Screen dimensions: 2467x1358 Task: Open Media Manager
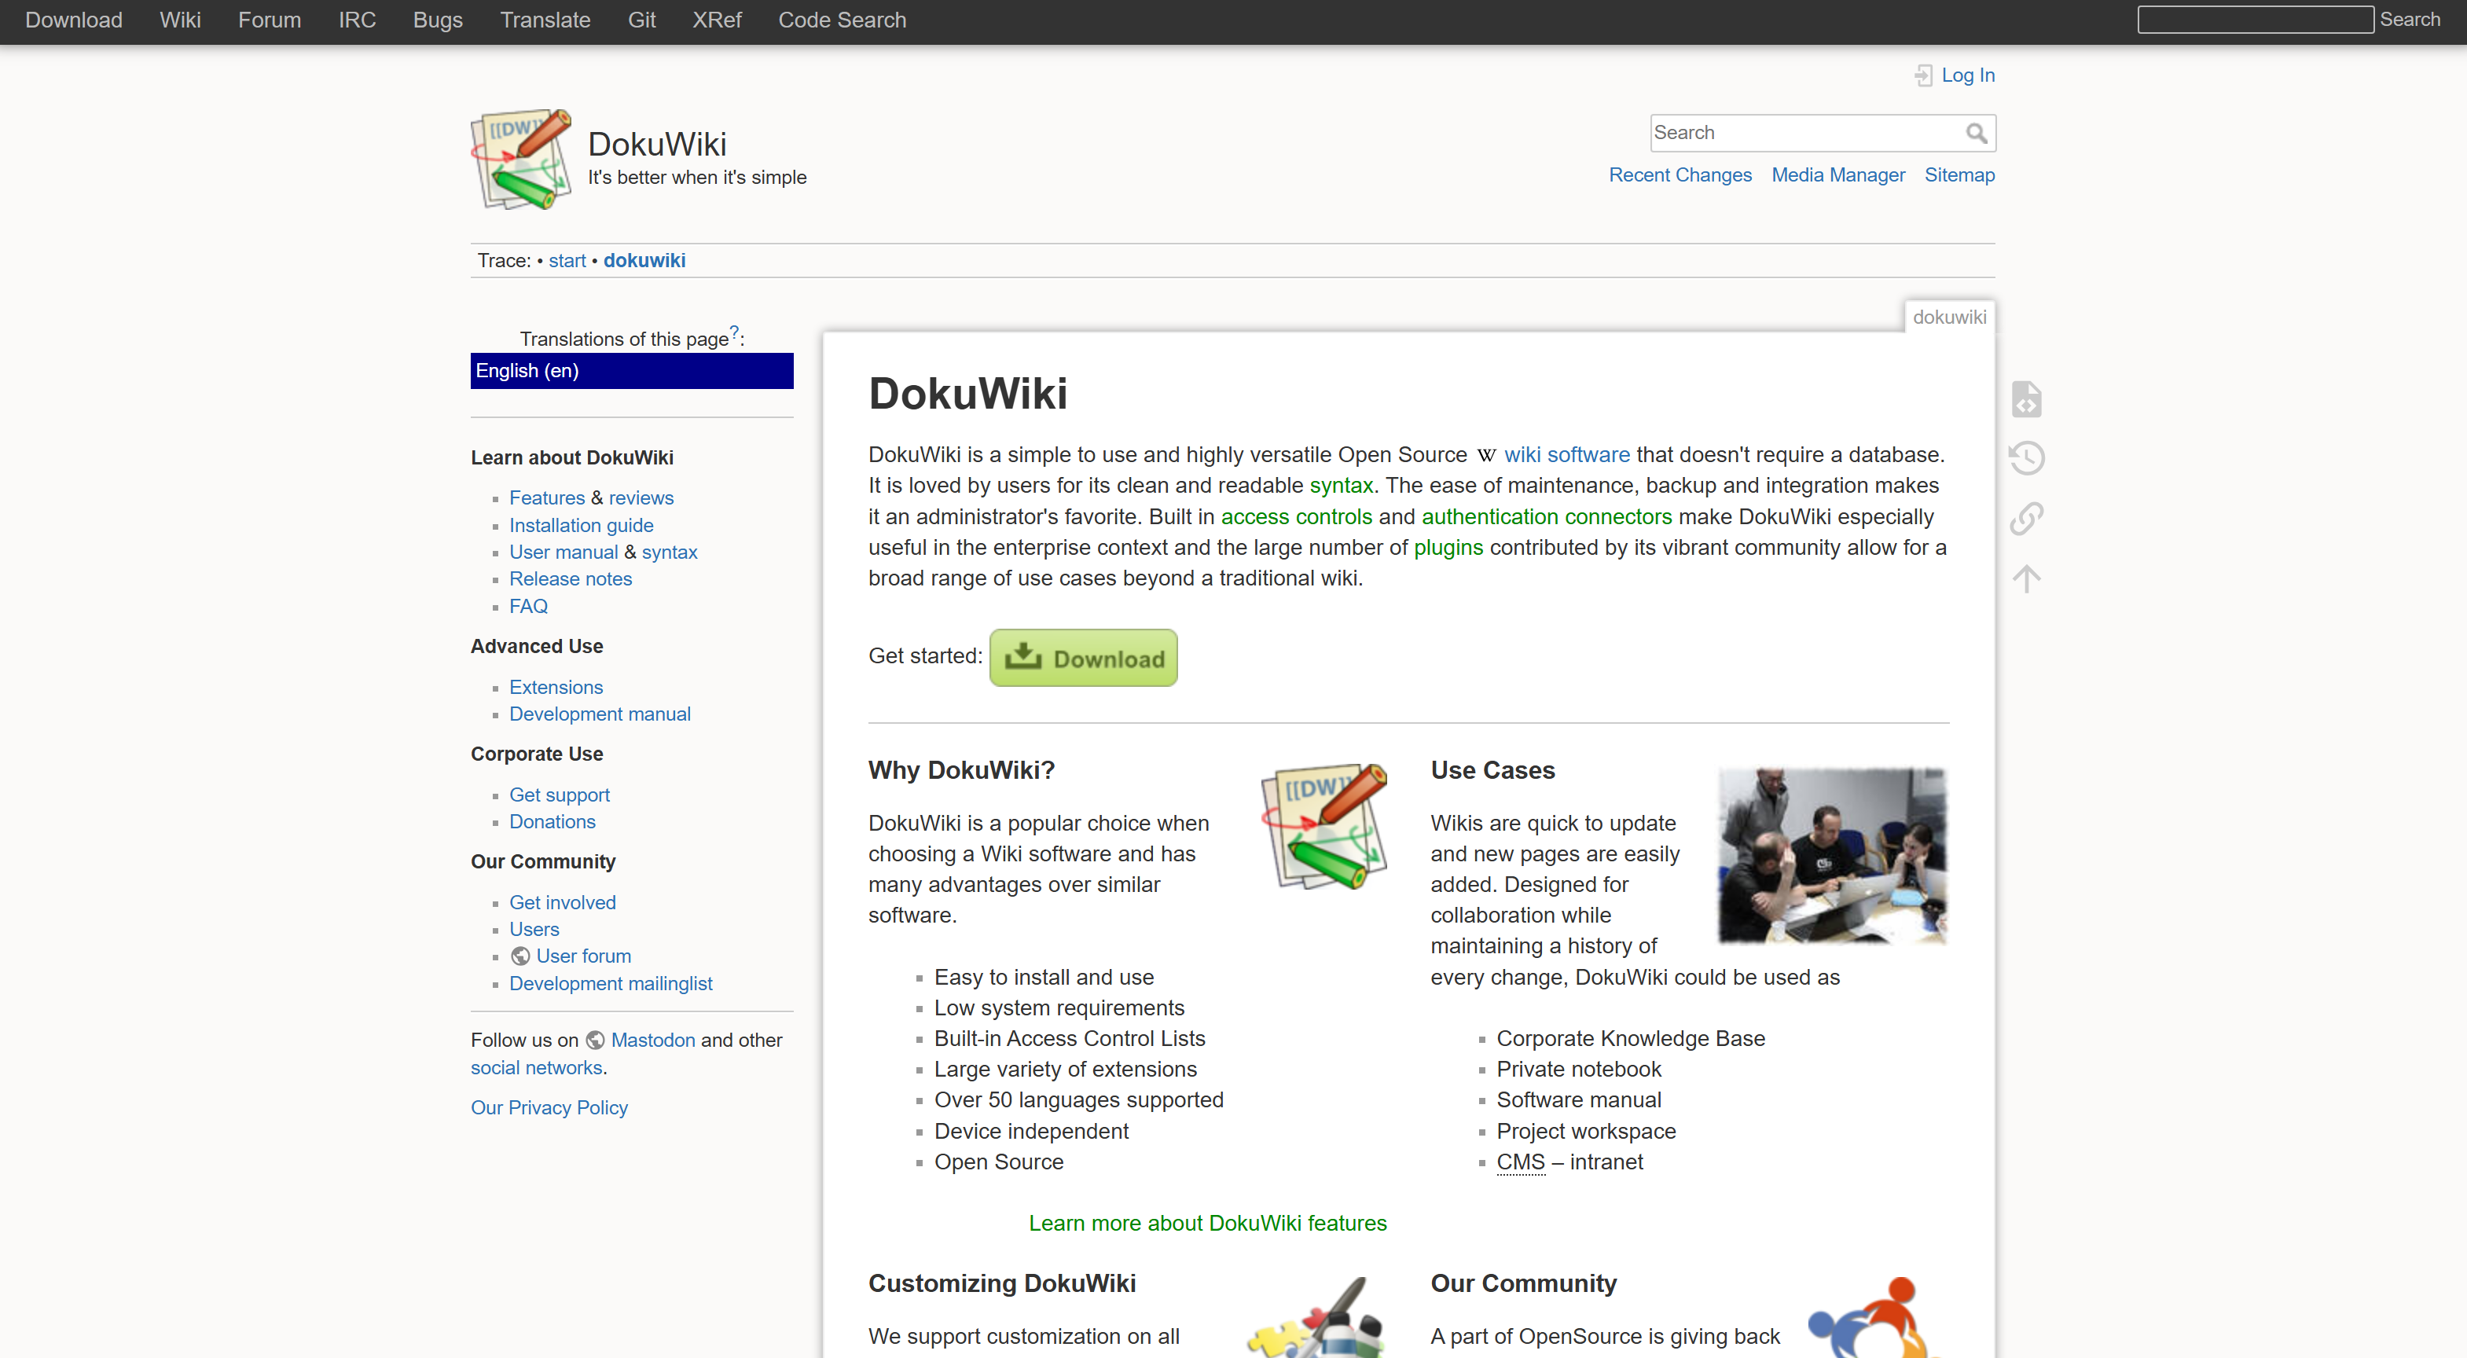coord(1837,175)
